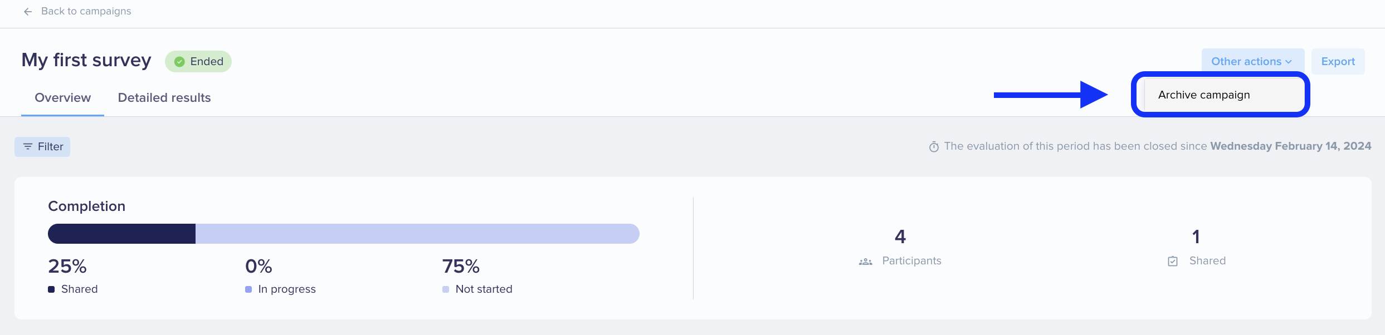Screen dimensions: 1385x335
Task: Click the chevron on Other actions
Action: click(1289, 62)
